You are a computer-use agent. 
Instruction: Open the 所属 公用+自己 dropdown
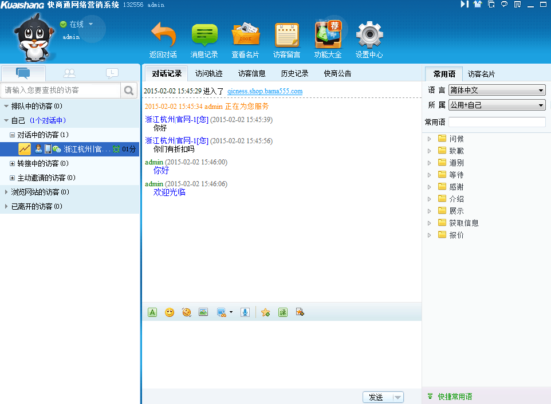[497, 105]
